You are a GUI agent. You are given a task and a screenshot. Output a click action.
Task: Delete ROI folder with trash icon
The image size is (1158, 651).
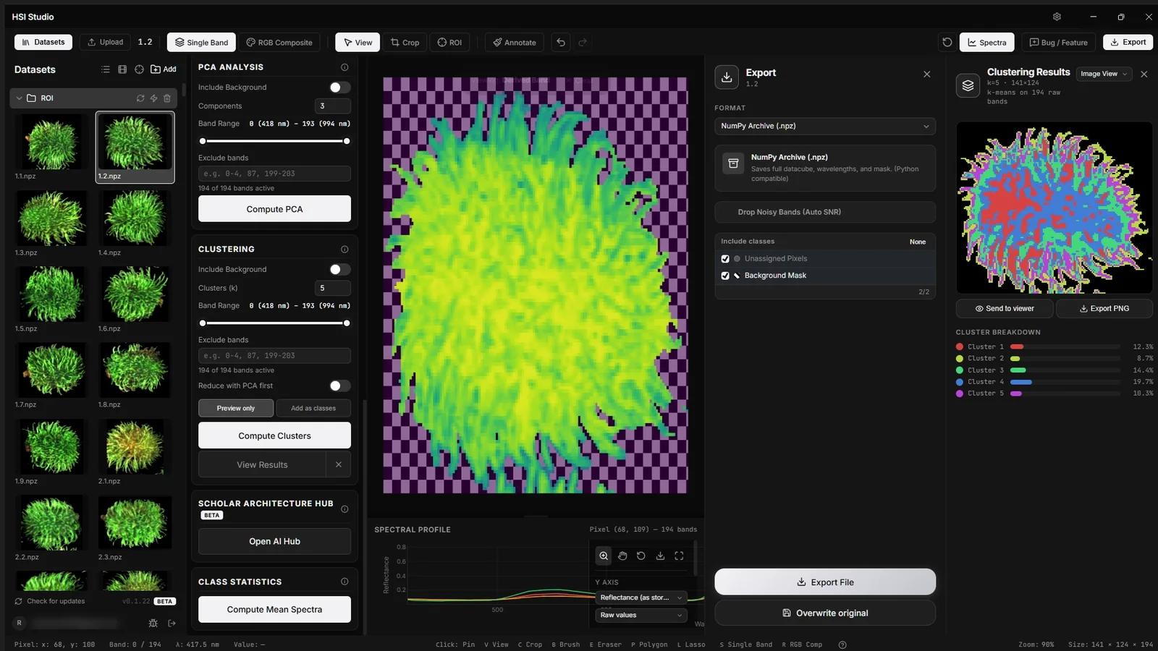coord(167,98)
